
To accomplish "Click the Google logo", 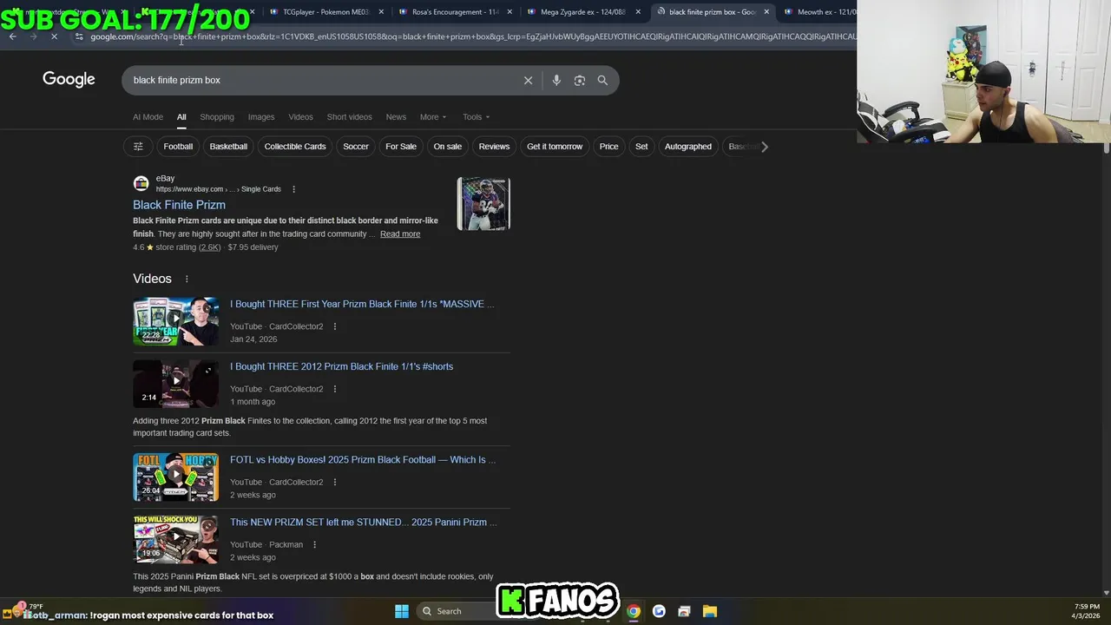I will (69, 80).
